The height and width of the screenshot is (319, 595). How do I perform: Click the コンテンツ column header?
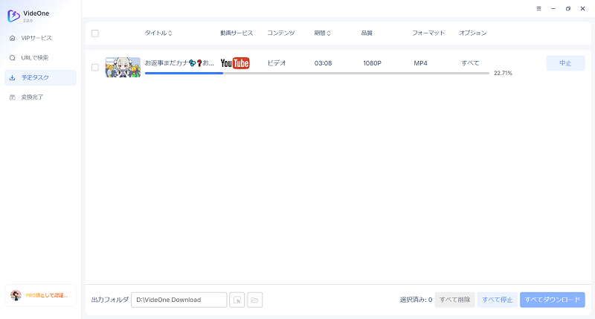pos(281,33)
